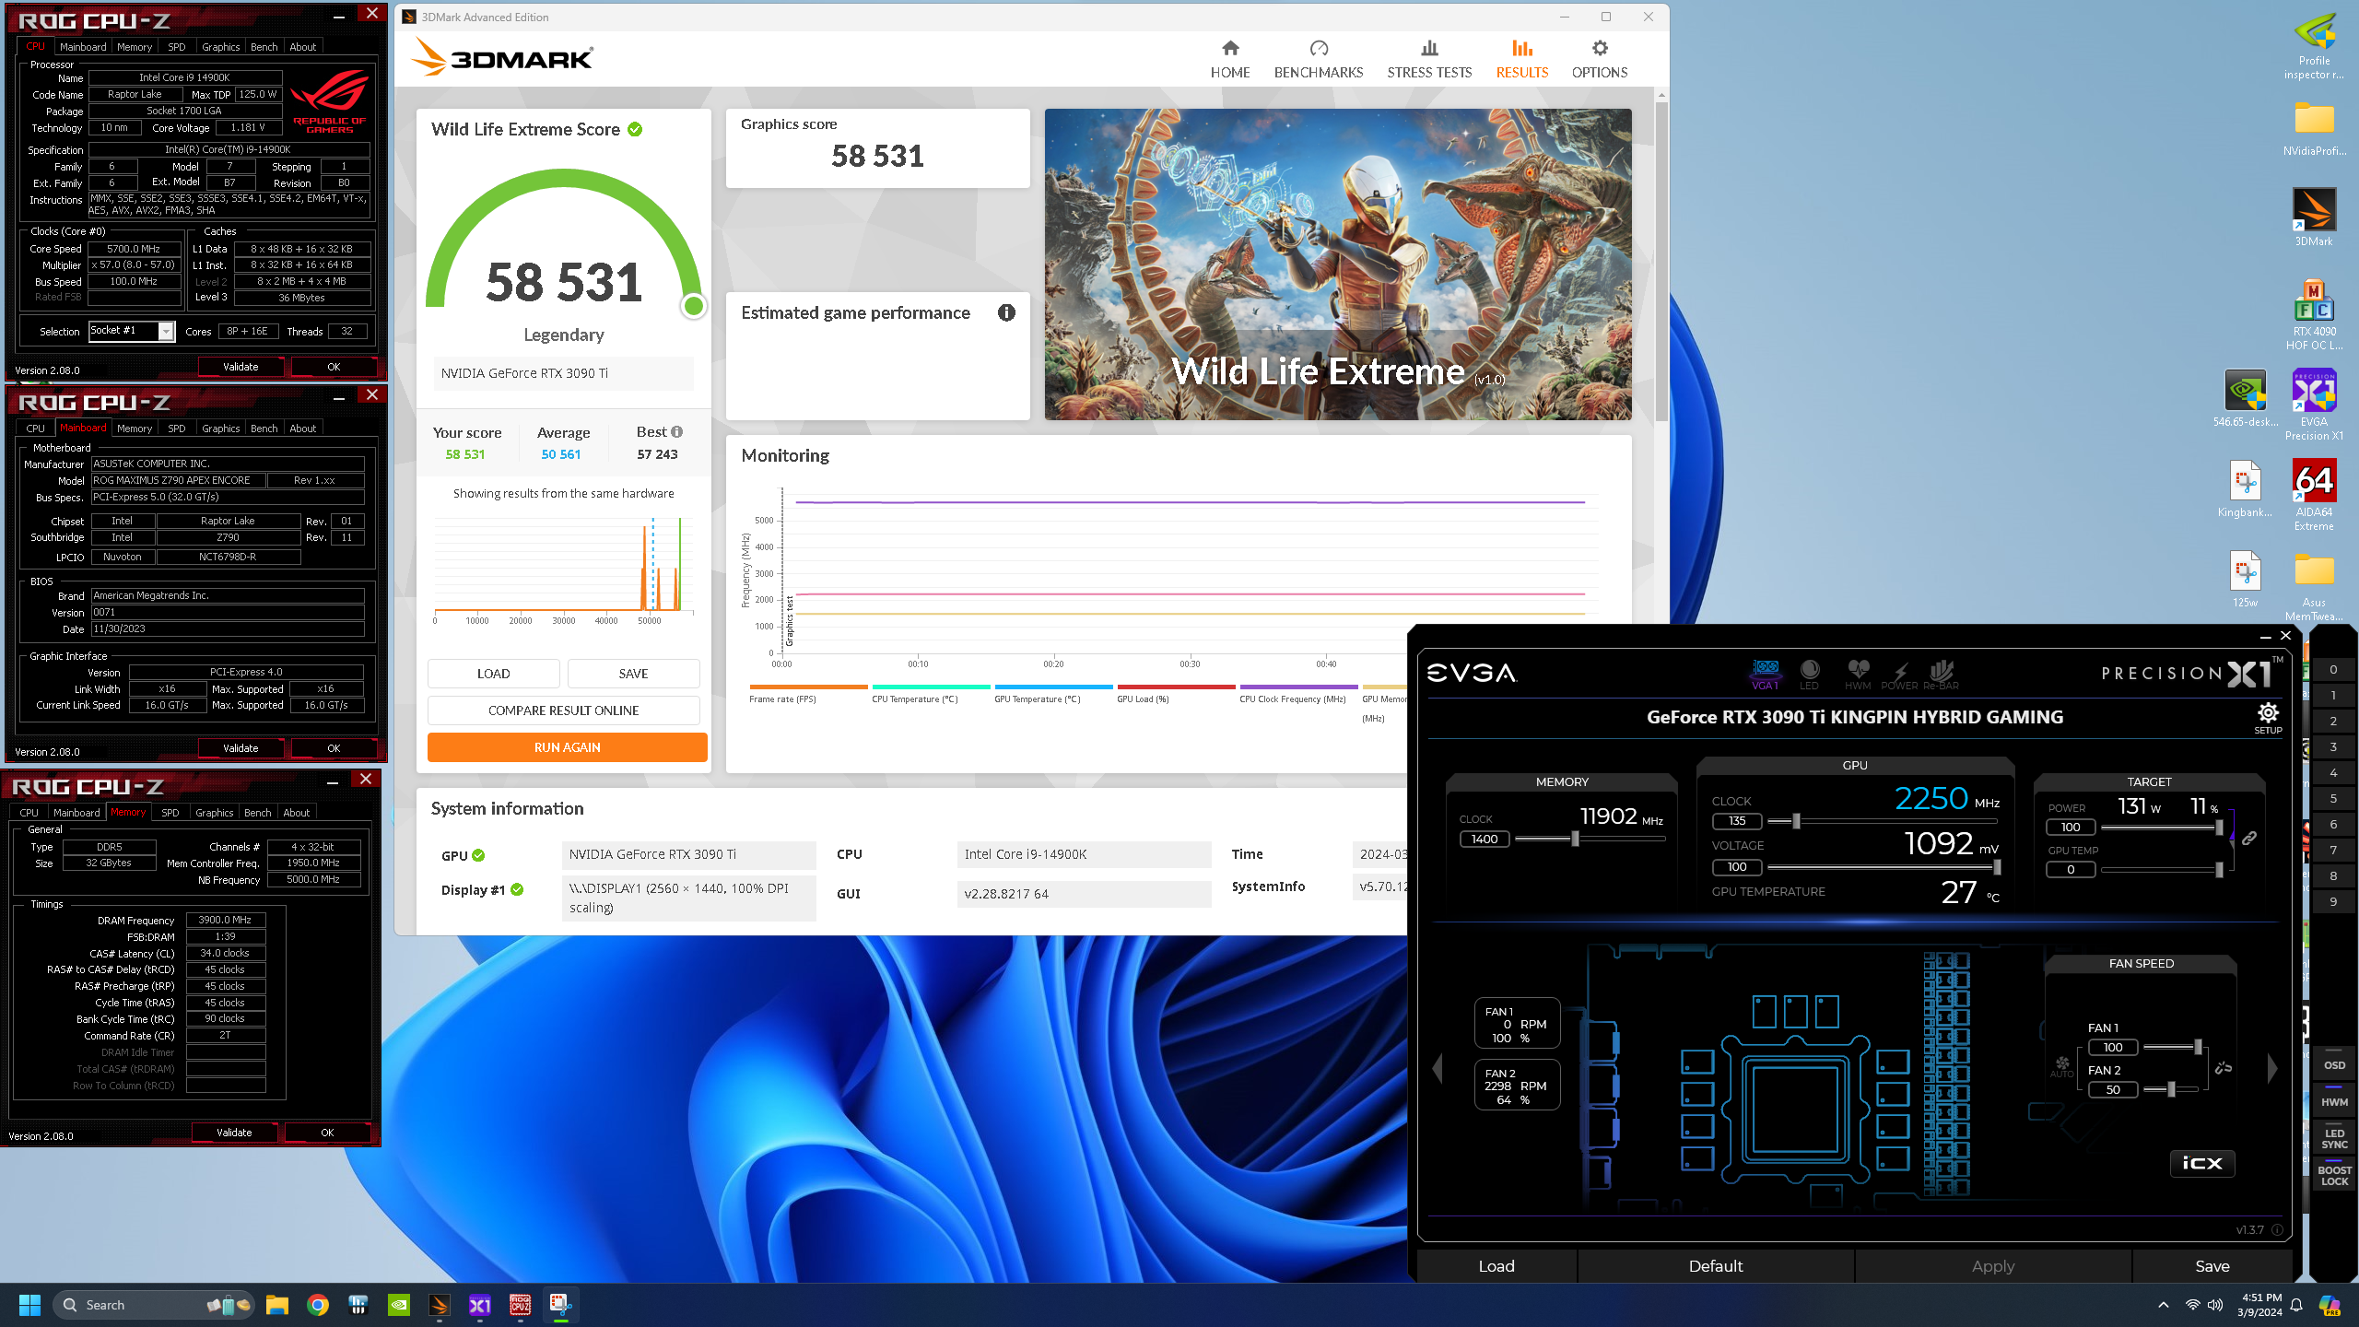The height and width of the screenshot is (1327, 2359).
Task: Open the Profile inspector desktop shortcut
Action: point(2314,46)
